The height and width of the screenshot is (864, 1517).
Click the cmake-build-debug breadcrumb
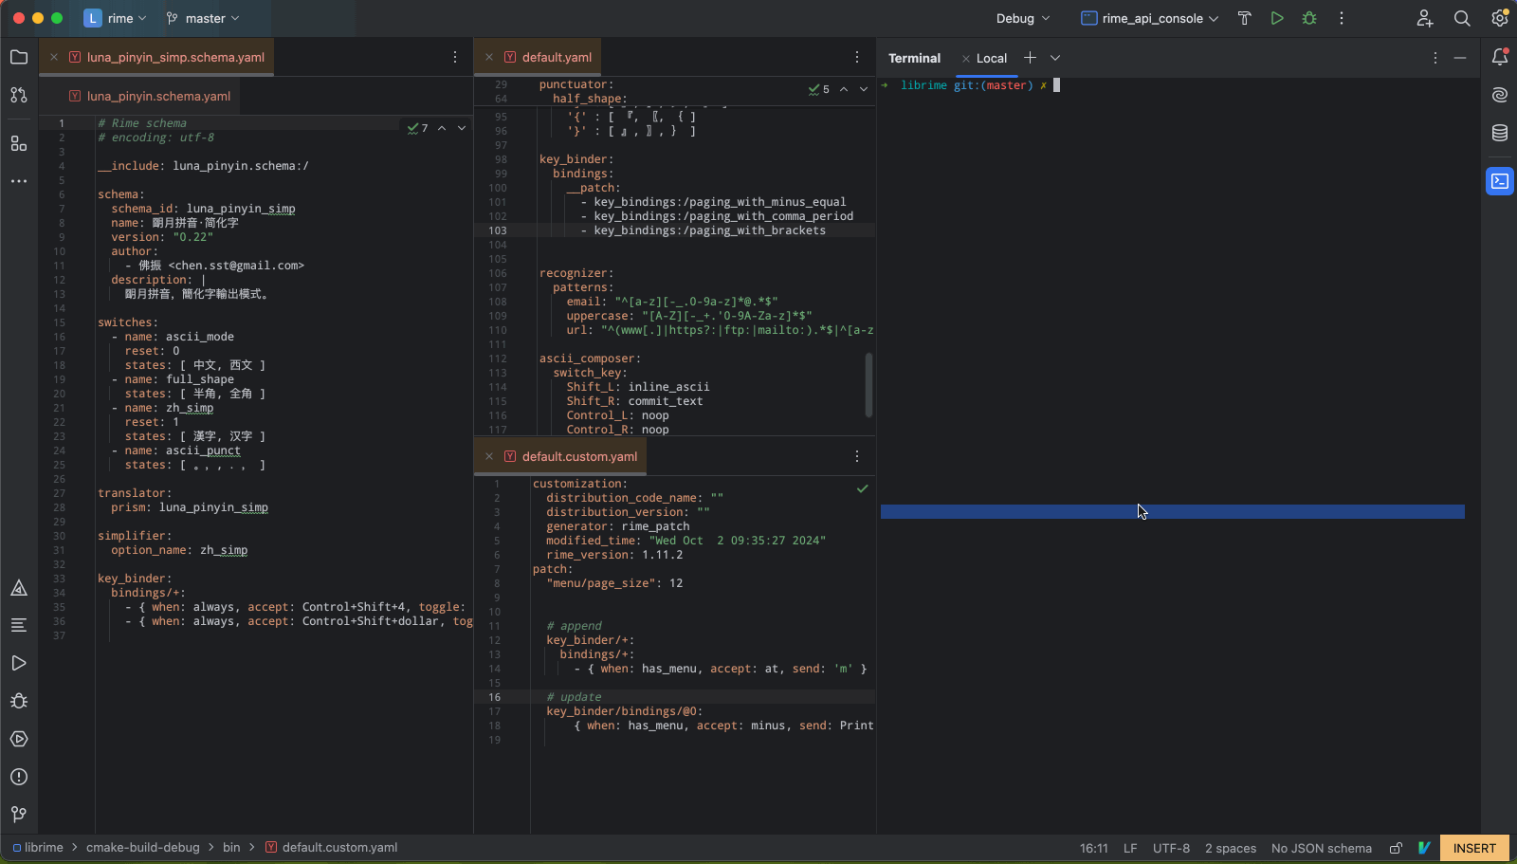pos(142,848)
